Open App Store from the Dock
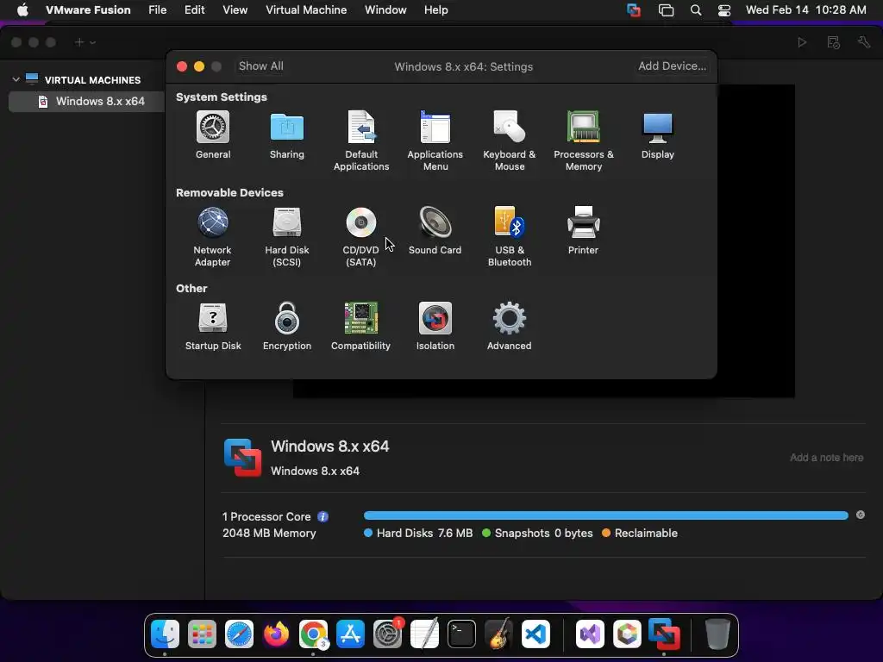 pyautogui.click(x=350, y=634)
